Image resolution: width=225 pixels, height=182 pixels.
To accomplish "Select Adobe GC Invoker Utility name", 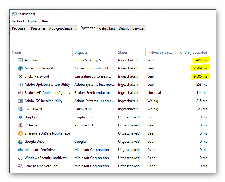I will pyautogui.click(x=43, y=101).
